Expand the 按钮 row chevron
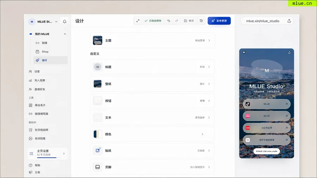The height and width of the screenshot is (178, 317). pos(209,101)
